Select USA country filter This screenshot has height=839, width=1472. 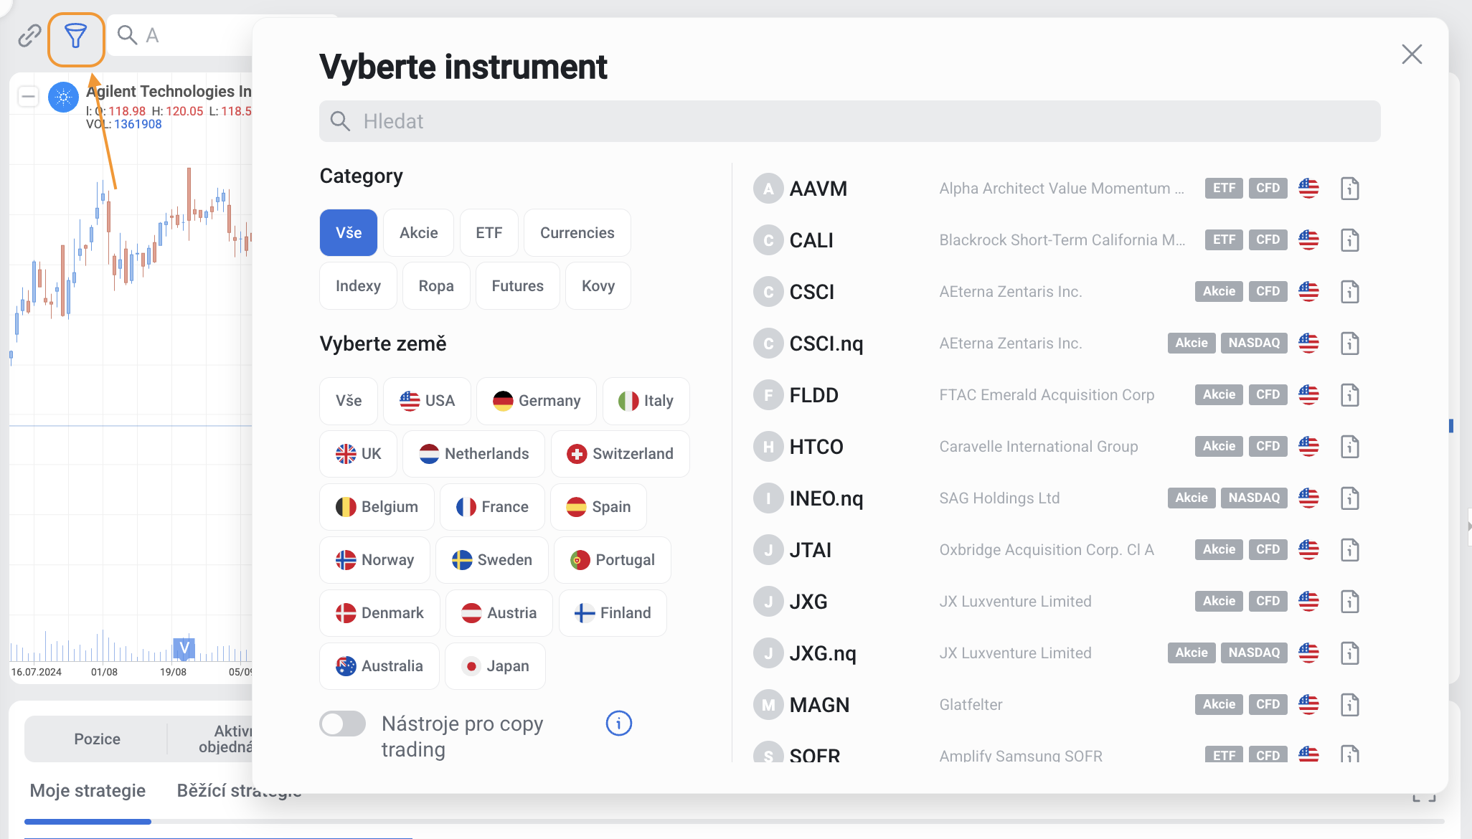click(427, 401)
